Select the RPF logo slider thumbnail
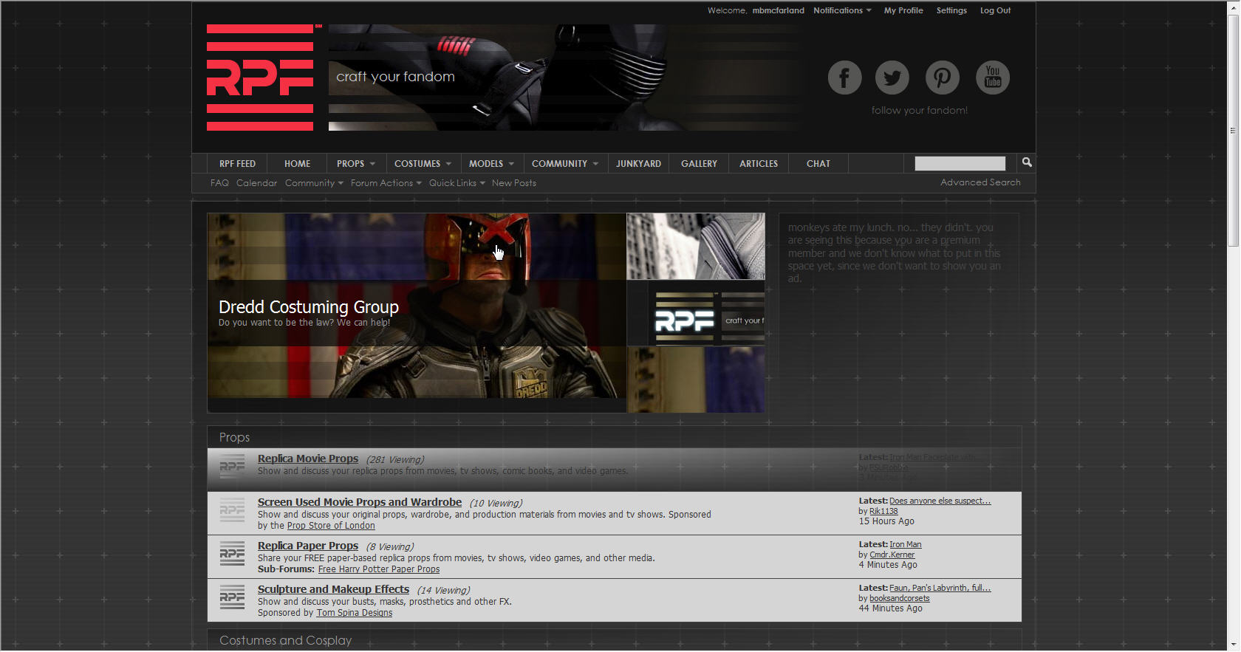 point(696,313)
